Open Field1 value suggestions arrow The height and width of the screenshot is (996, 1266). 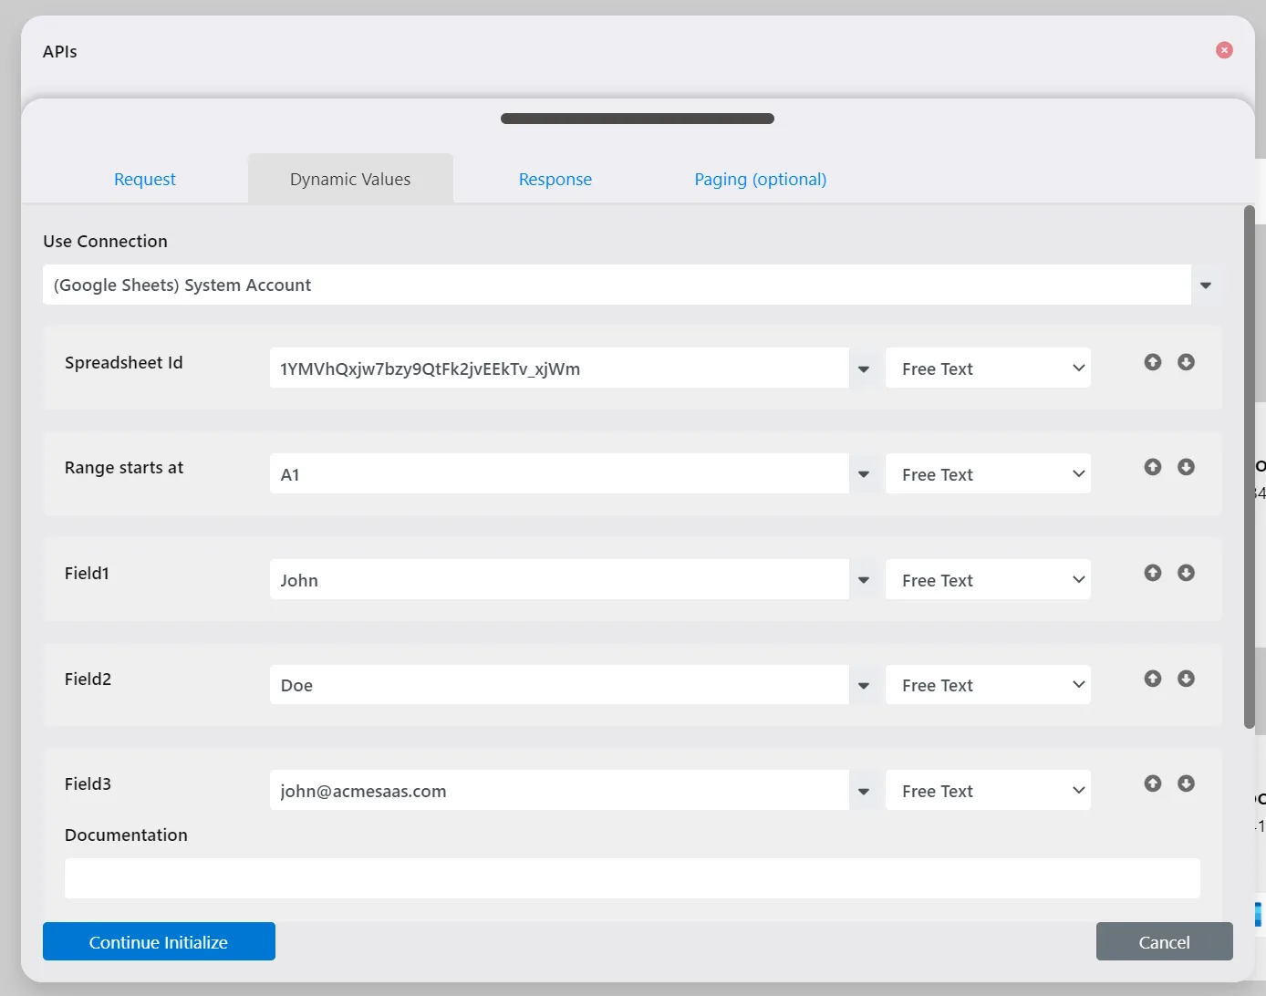pos(864,580)
